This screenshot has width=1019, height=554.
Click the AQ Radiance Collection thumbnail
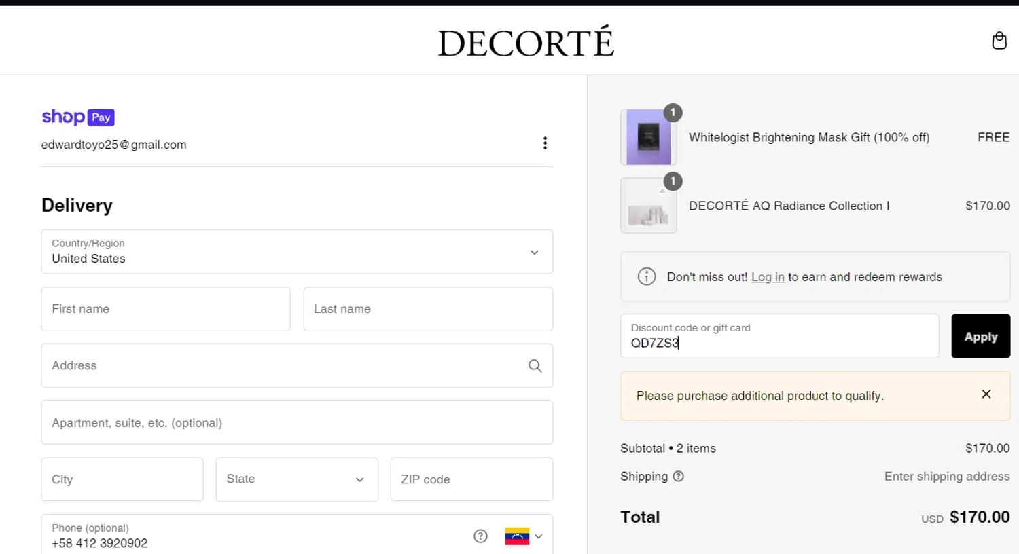point(648,206)
